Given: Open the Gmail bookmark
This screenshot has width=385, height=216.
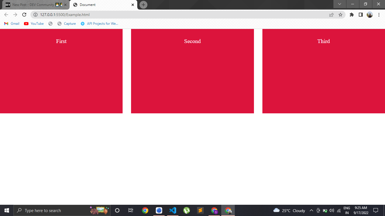Looking at the screenshot, I should pos(12,24).
